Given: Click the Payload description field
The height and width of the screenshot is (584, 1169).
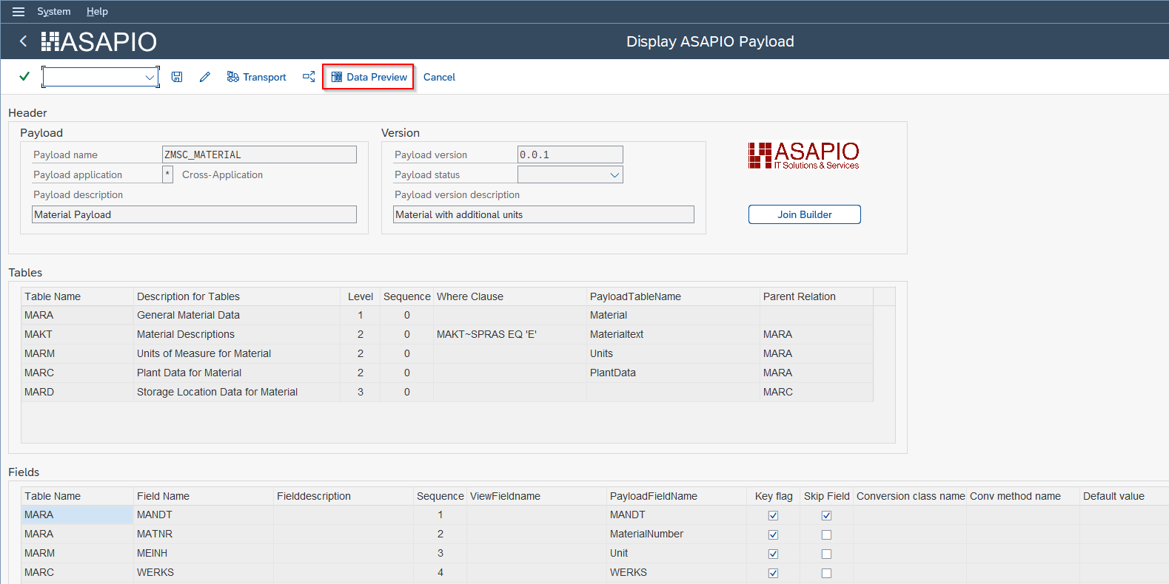Looking at the screenshot, I should pyautogui.click(x=194, y=214).
